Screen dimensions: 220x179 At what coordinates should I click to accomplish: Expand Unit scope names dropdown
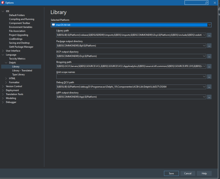(204, 77)
